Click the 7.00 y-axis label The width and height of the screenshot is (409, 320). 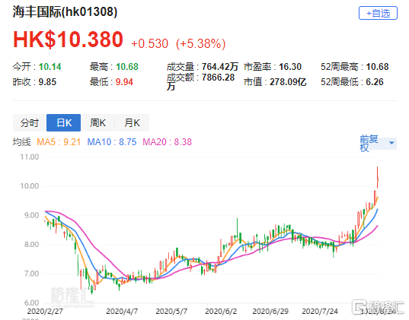coord(31,274)
